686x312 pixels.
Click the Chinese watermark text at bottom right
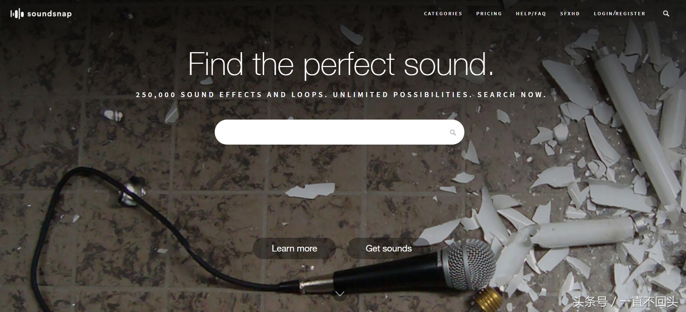625,302
